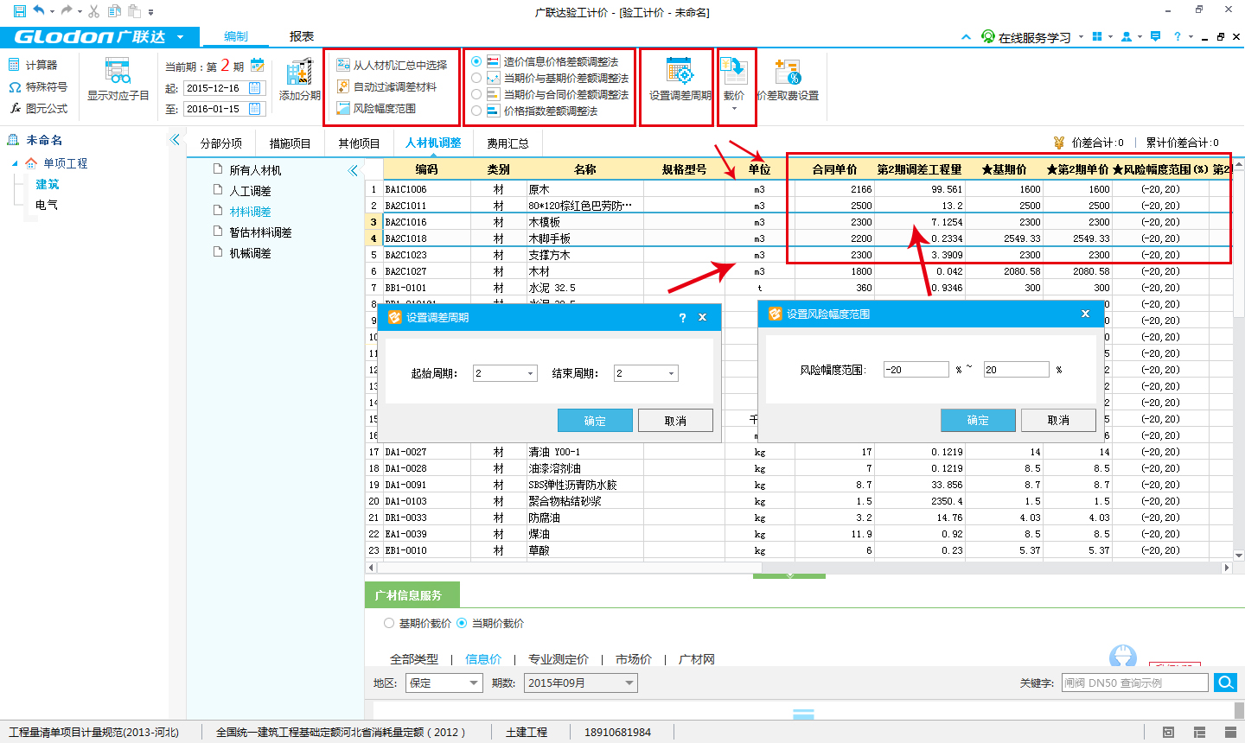
Task: Select the 基期价载价 radio option
Action: coord(389,623)
